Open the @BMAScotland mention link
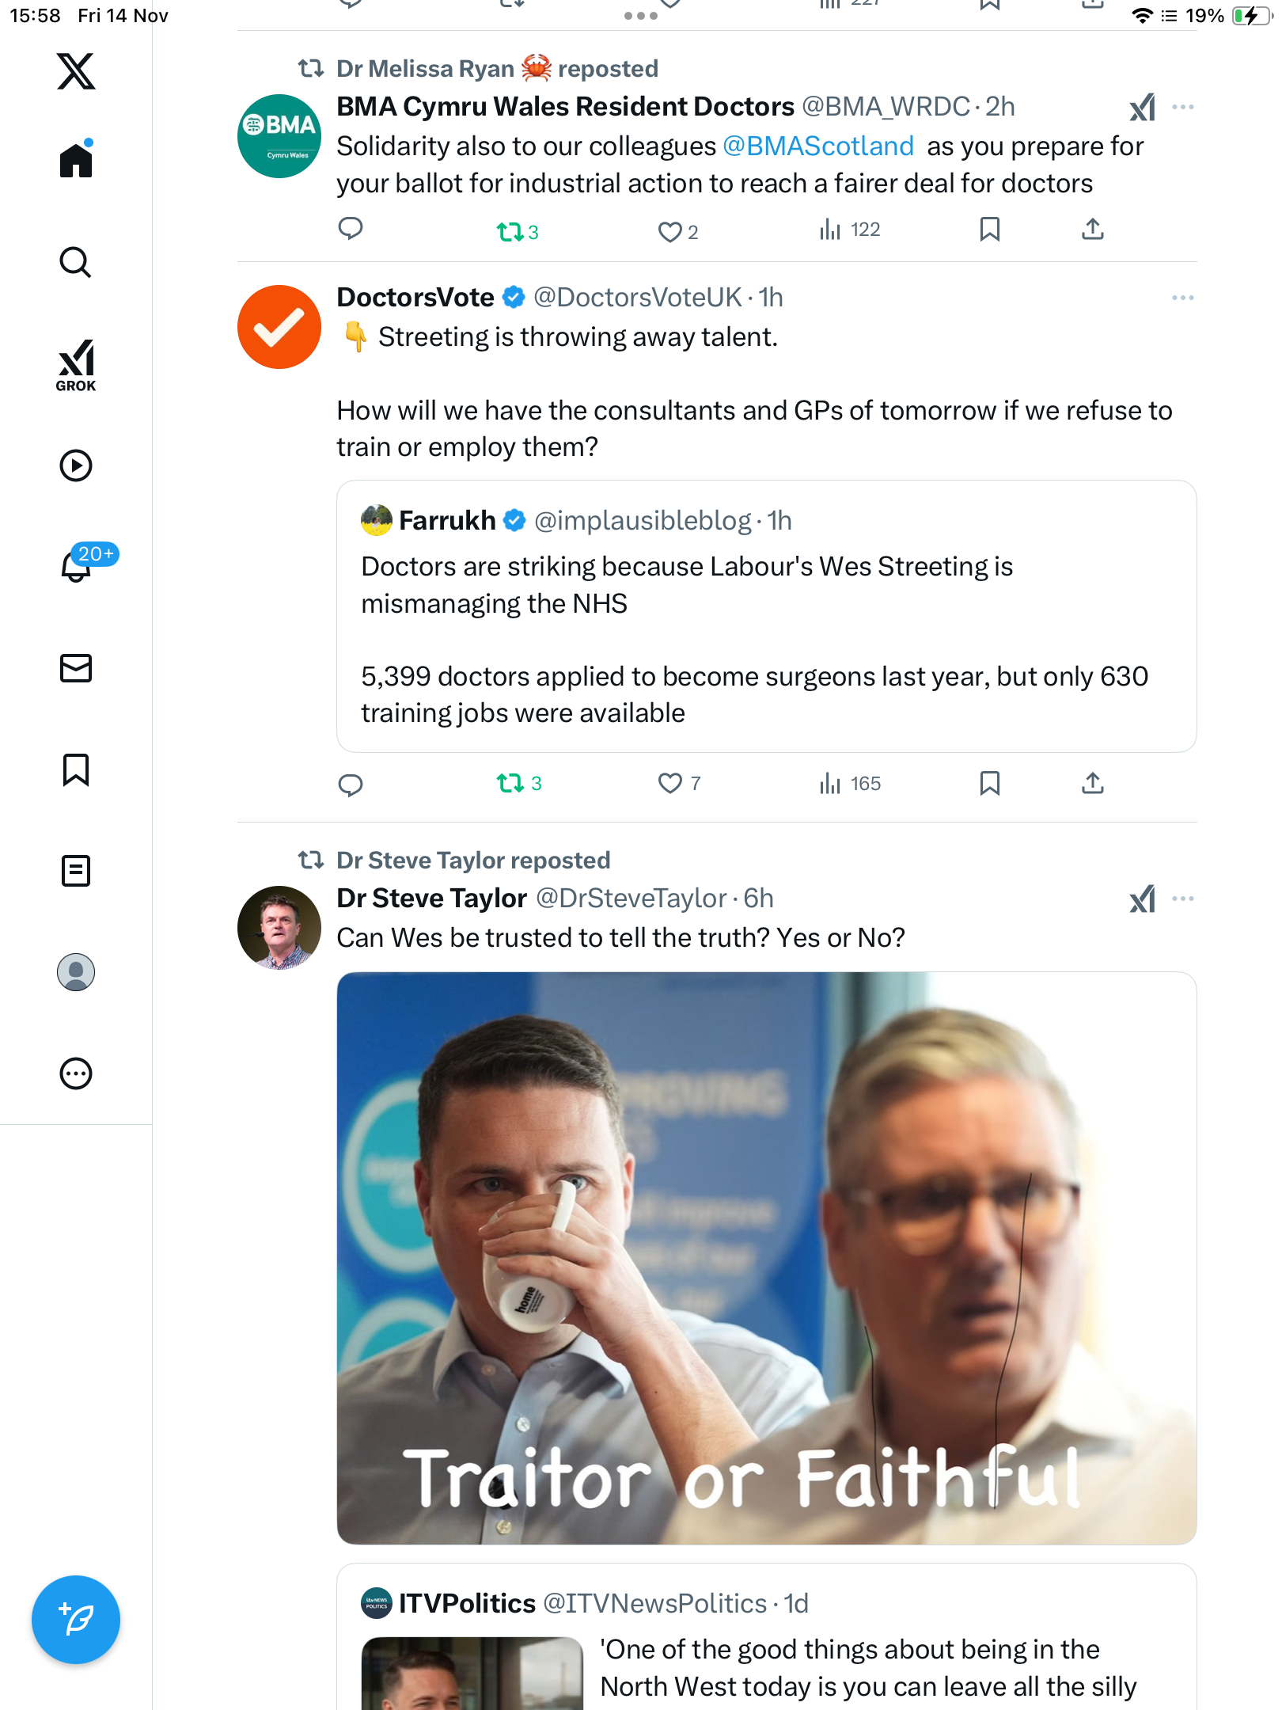This screenshot has height=1710, width=1282. 818,146
